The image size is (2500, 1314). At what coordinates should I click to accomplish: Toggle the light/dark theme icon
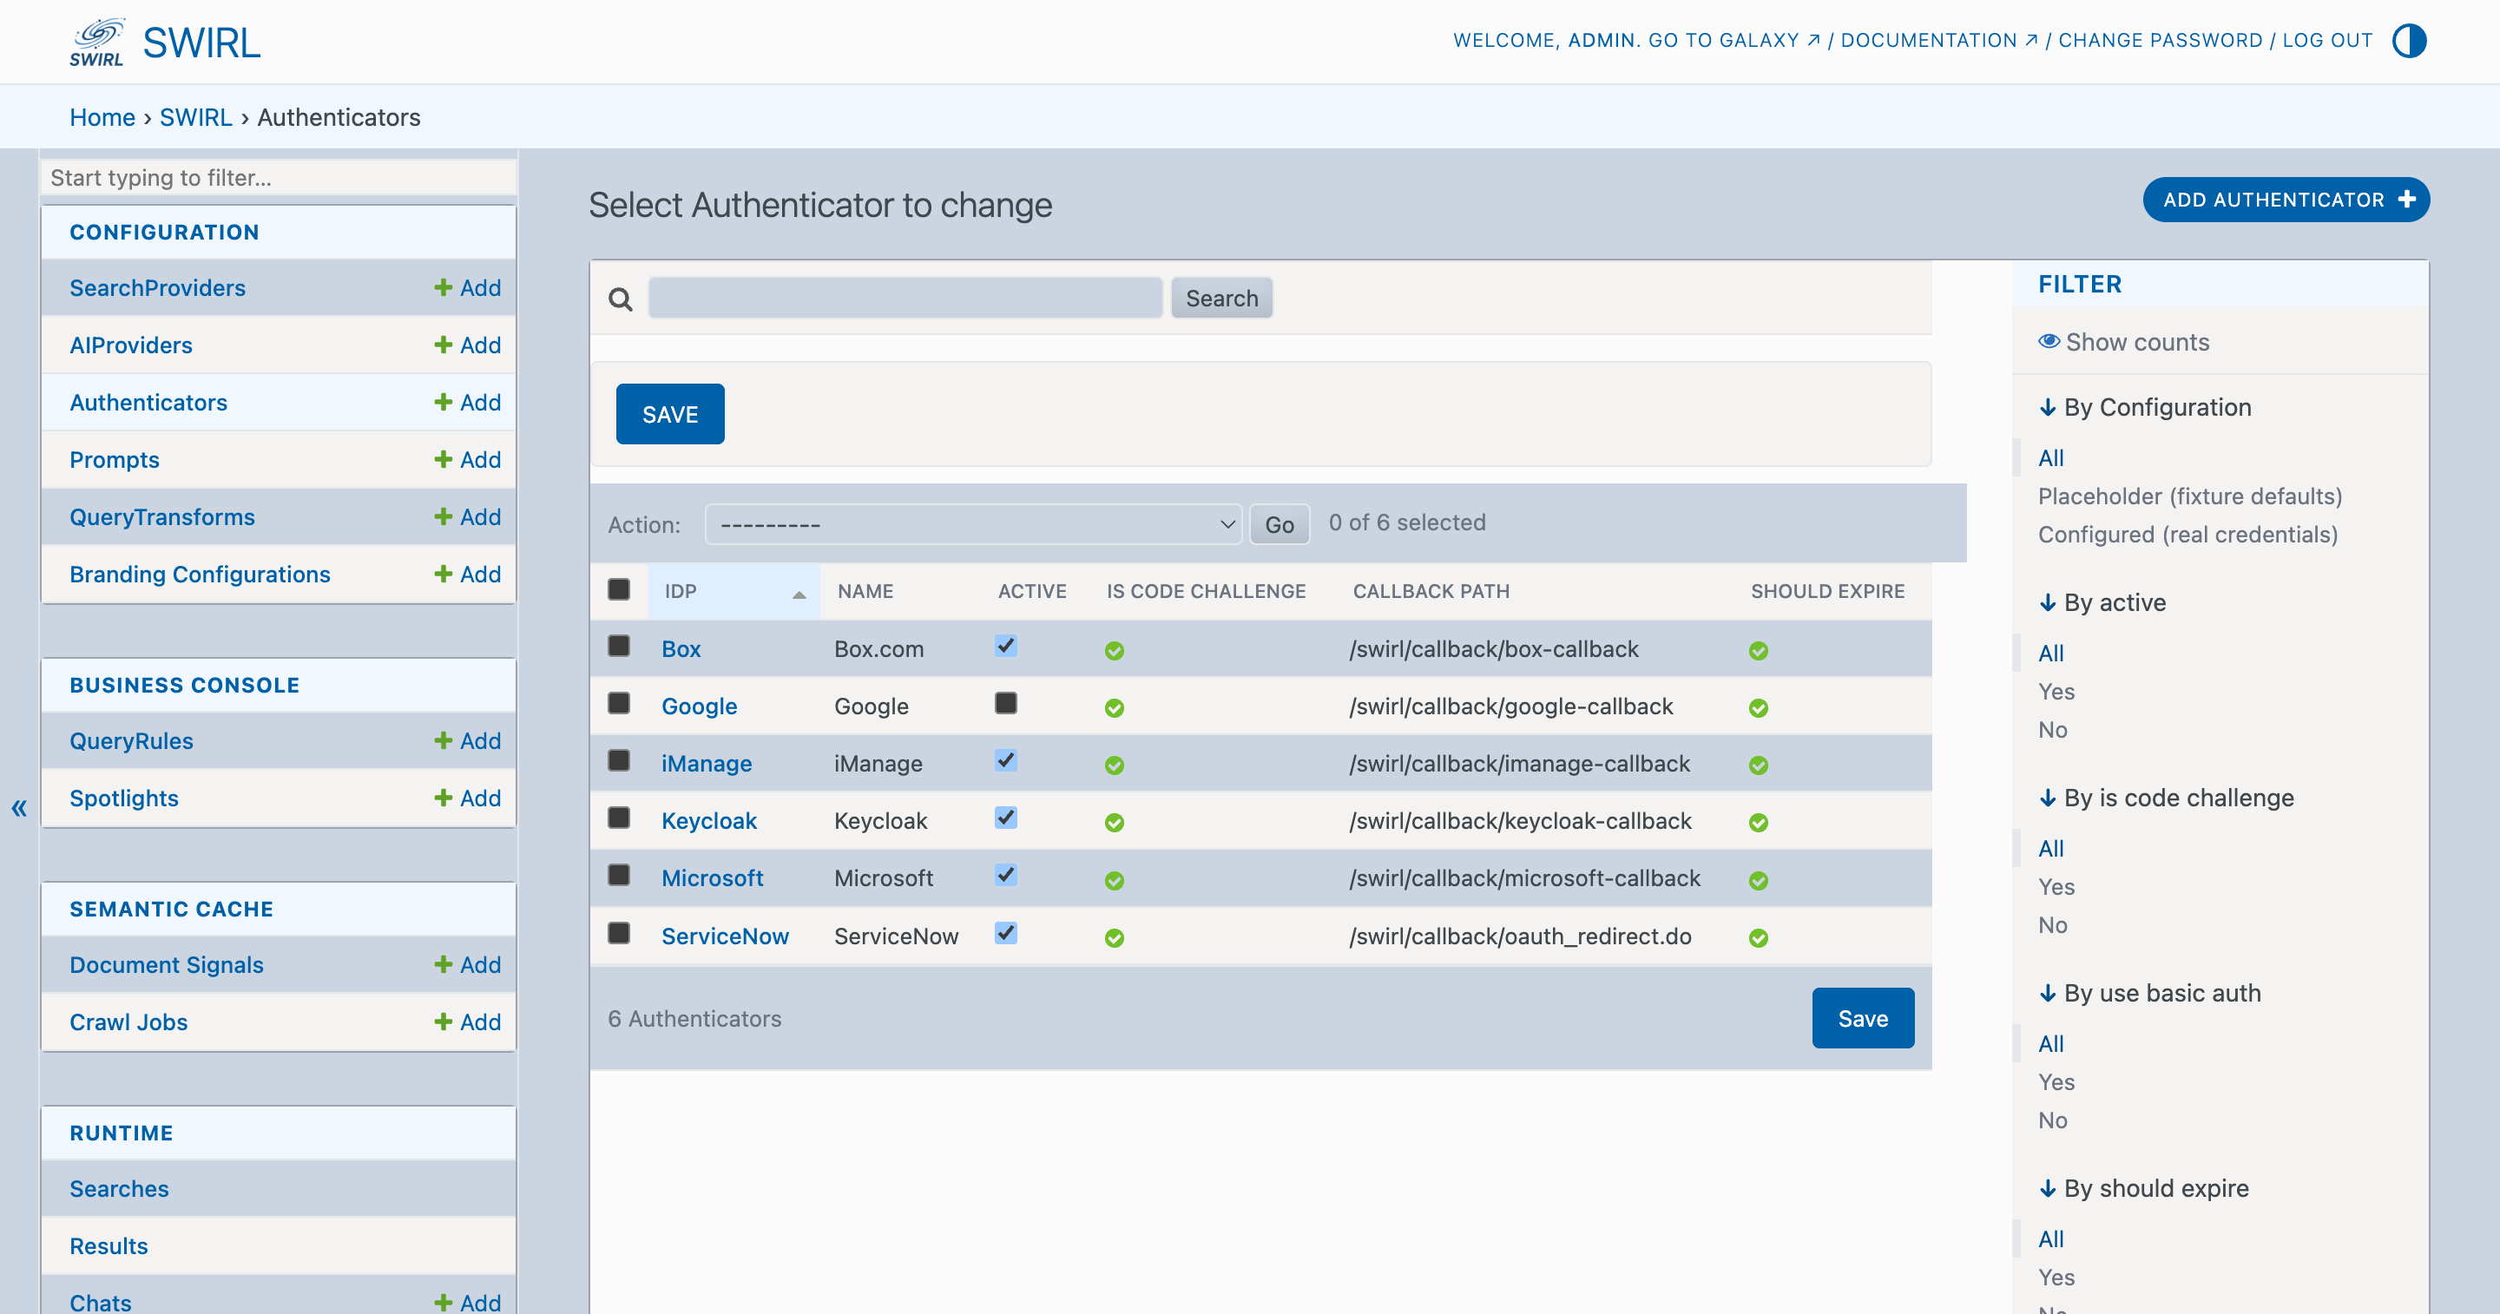point(2410,41)
